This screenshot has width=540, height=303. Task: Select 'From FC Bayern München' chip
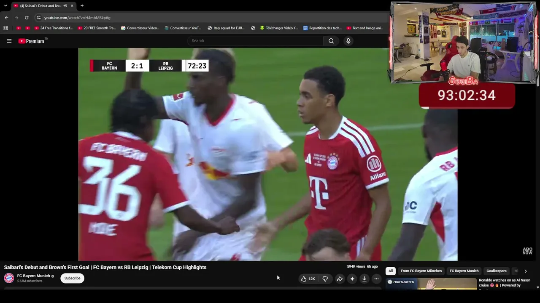click(x=421, y=271)
